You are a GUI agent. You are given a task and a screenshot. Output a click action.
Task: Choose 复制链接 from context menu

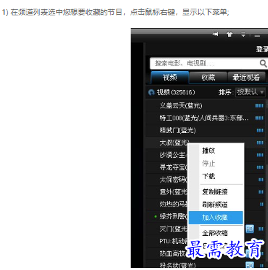coord(215,192)
